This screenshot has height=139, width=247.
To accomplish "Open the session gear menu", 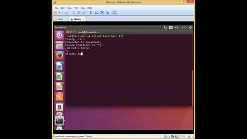I will [x=190, y=27].
